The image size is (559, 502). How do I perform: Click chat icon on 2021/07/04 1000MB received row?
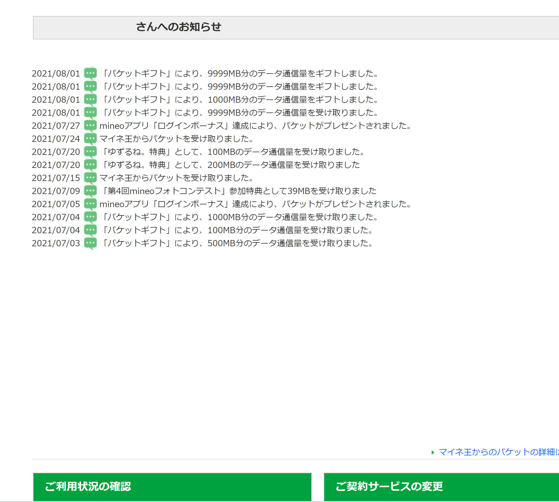(90, 217)
